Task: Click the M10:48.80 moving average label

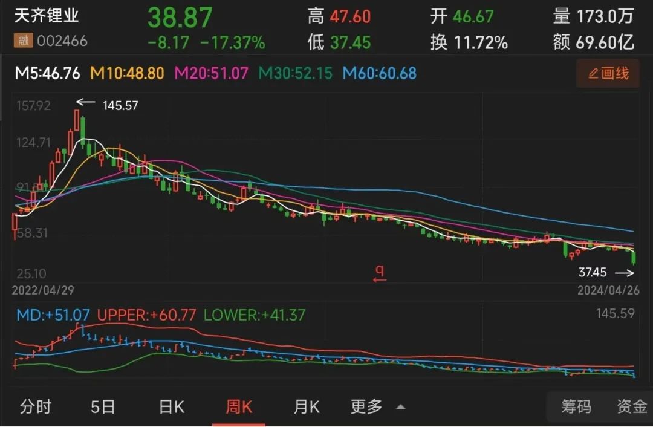Action: click(x=127, y=73)
